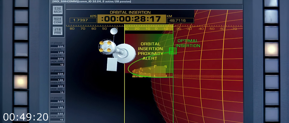Click the topmost [1]PROP readout label

click(x=56, y=43)
